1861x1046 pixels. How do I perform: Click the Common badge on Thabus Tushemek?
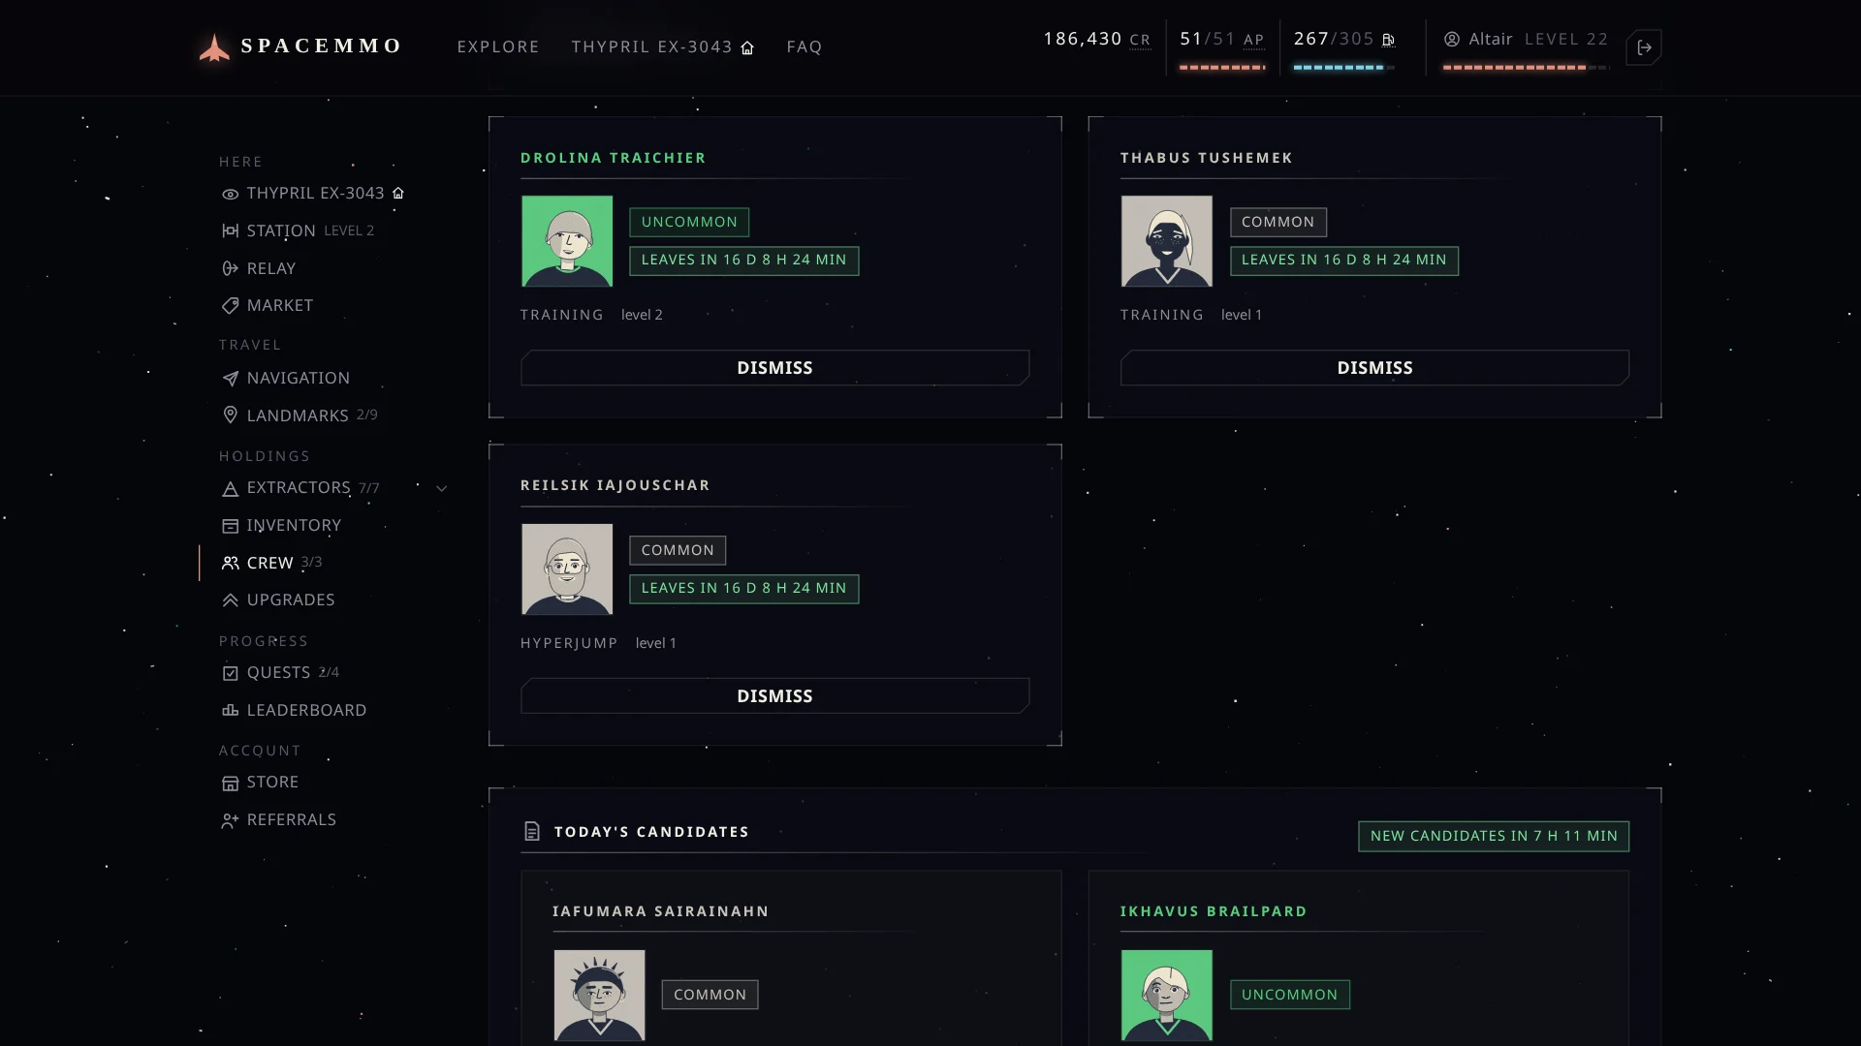[1278, 222]
